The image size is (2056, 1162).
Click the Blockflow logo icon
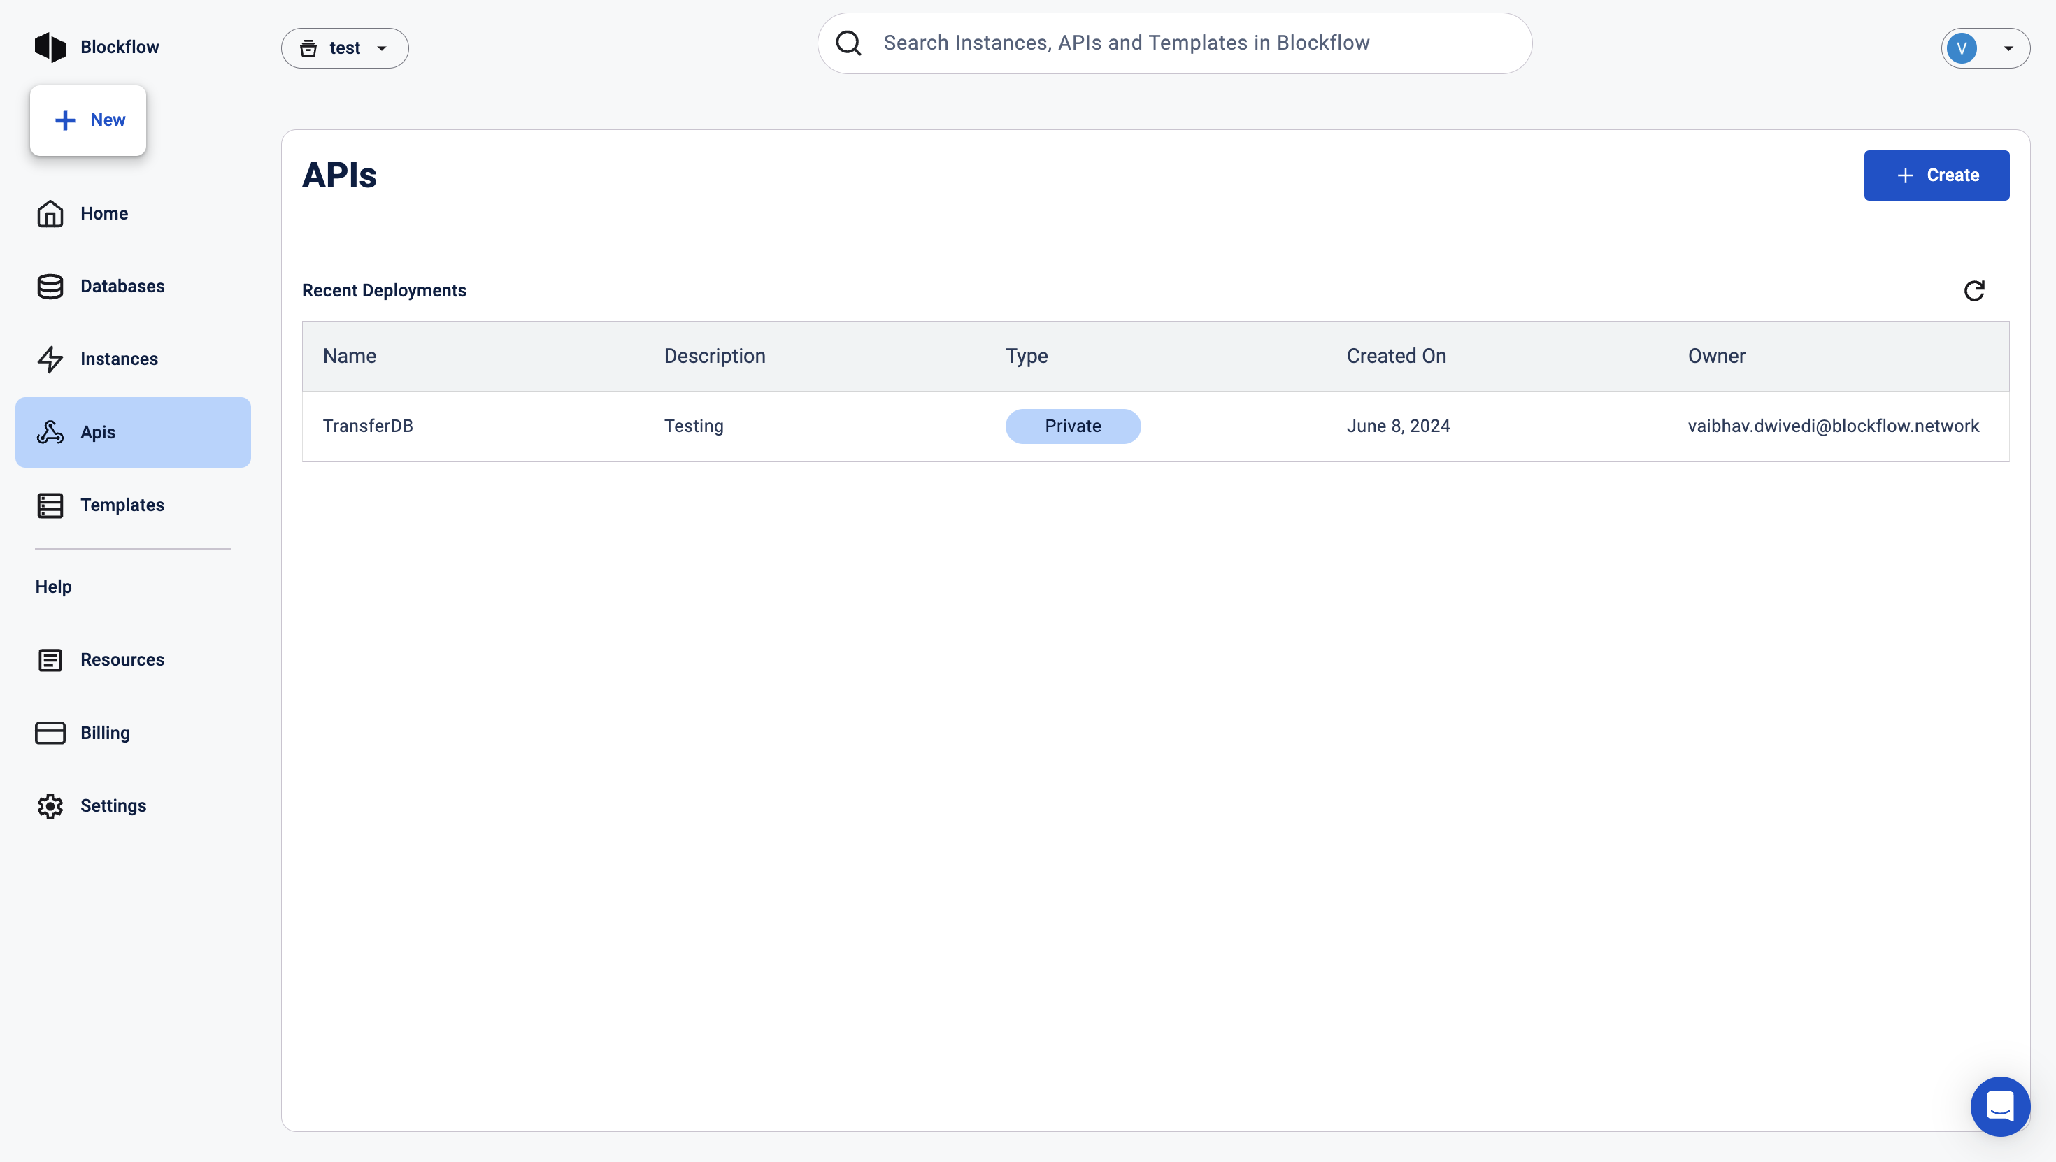[x=50, y=47]
